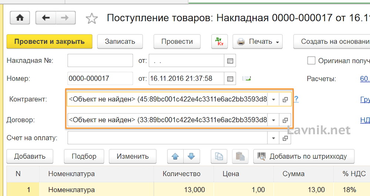
Task: Move row up with the up arrow
Action: [x=176, y=156]
